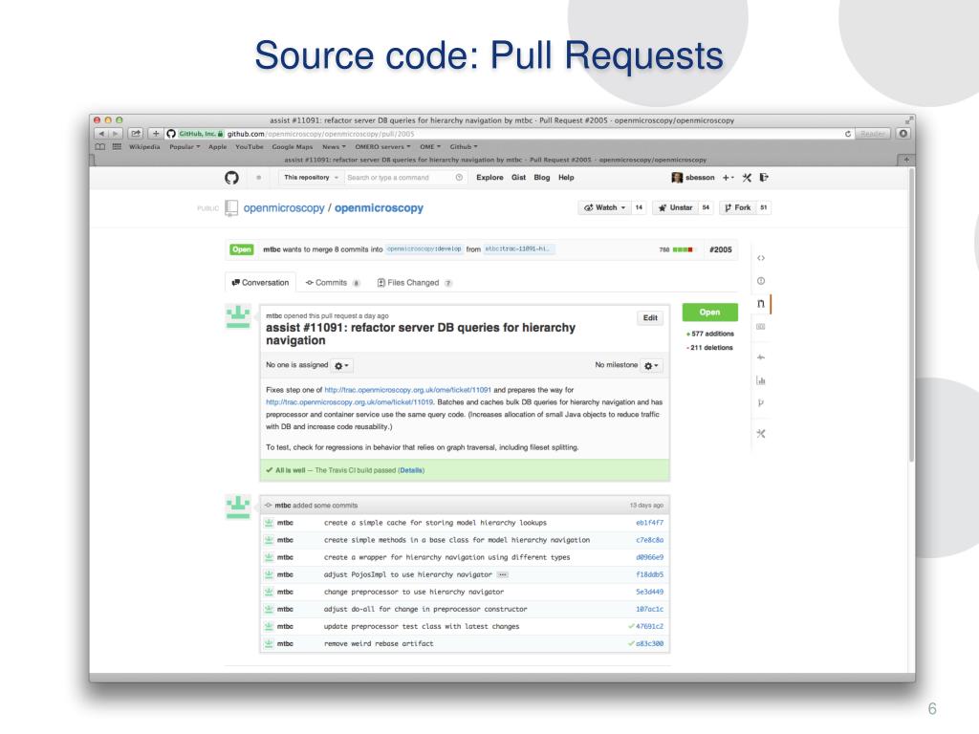Click the green and red diffstat bar
This screenshot has width=979, height=734.
(683, 249)
